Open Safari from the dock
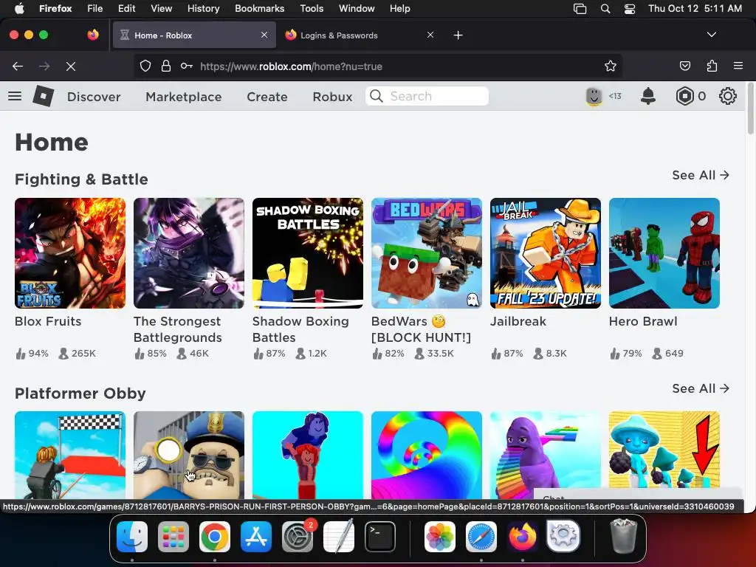Image resolution: width=756 pixels, height=567 pixels. [481, 536]
